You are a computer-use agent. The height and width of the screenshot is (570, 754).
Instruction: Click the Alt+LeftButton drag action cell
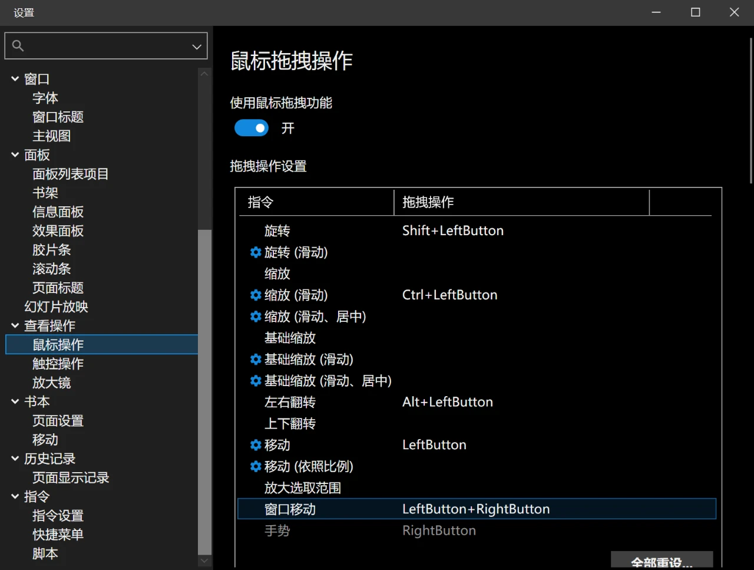447,402
